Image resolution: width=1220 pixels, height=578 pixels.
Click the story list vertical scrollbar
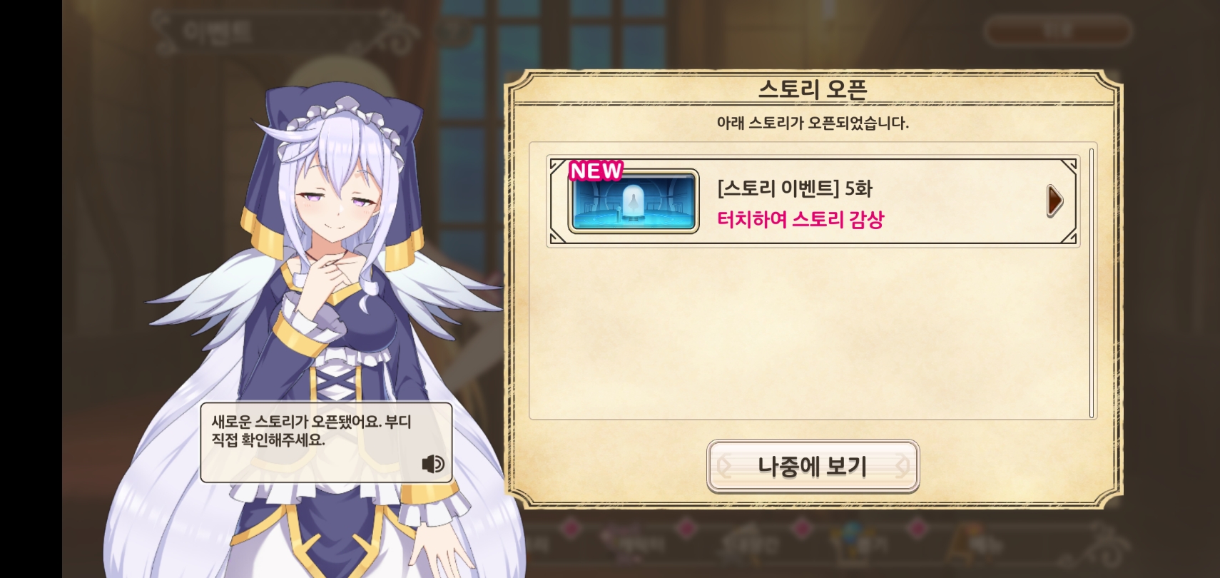(1091, 283)
